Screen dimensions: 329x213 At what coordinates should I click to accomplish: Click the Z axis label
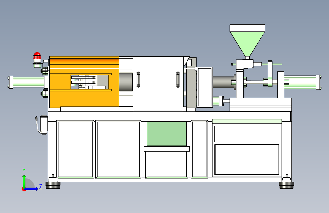tap(41, 186)
